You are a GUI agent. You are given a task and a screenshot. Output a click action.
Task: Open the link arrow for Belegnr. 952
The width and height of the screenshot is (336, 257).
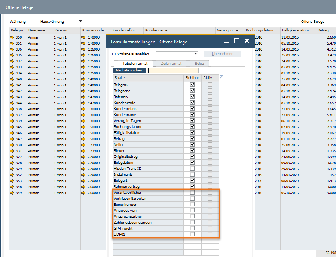click(12, 175)
